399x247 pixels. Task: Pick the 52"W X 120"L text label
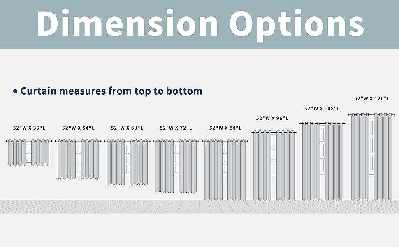pos(371,99)
